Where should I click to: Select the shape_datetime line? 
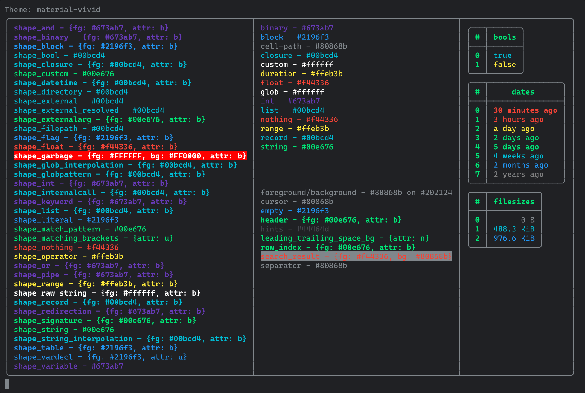click(x=103, y=83)
